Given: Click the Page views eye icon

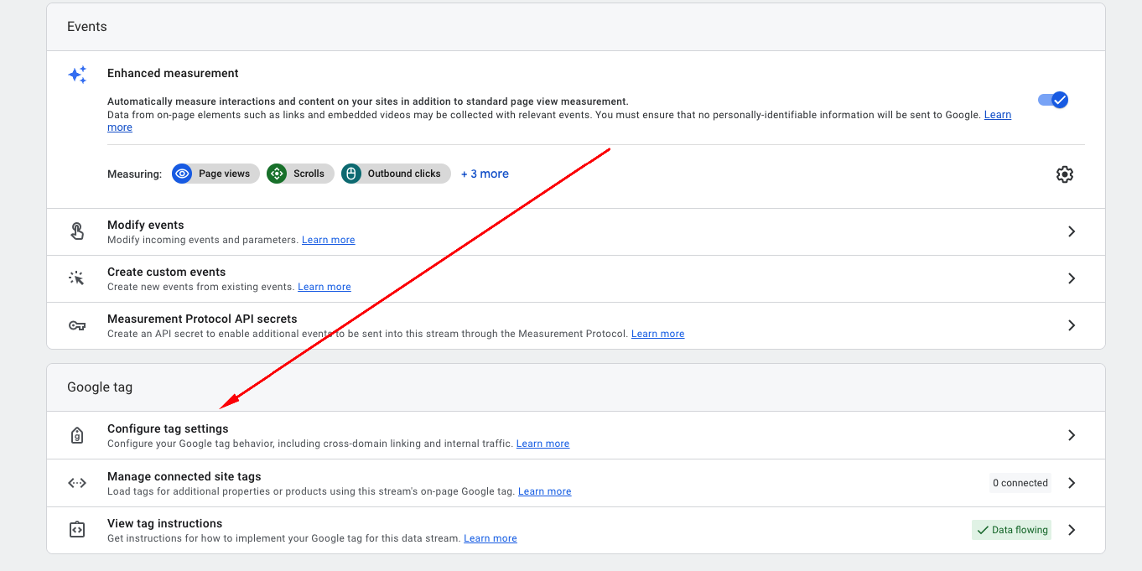Looking at the screenshot, I should click(x=182, y=174).
